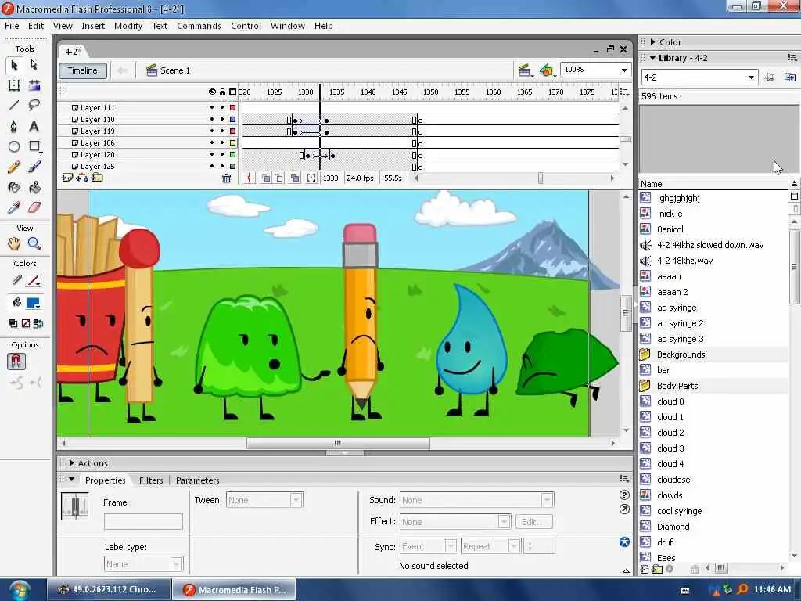The height and width of the screenshot is (601, 801).
Task: Select the Line tool
Action: (14, 106)
